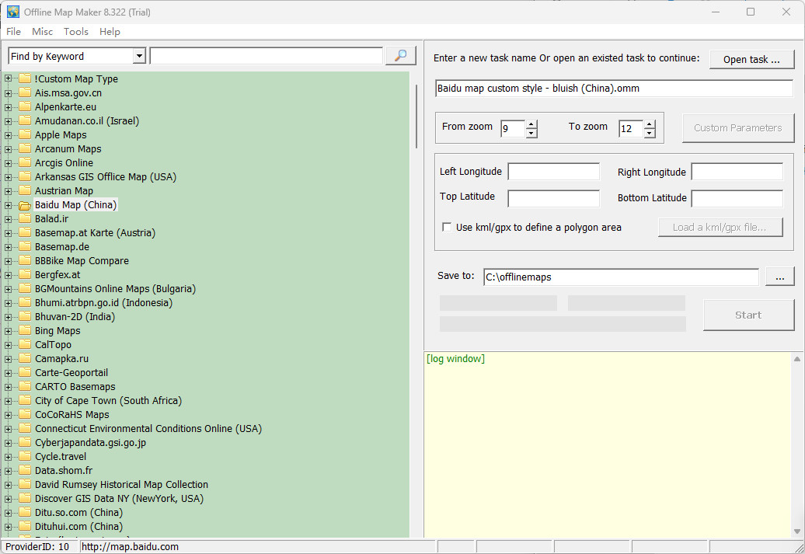The width and height of the screenshot is (805, 554).
Task: Click the magnifier search icon button
Action: pos(400,55)
